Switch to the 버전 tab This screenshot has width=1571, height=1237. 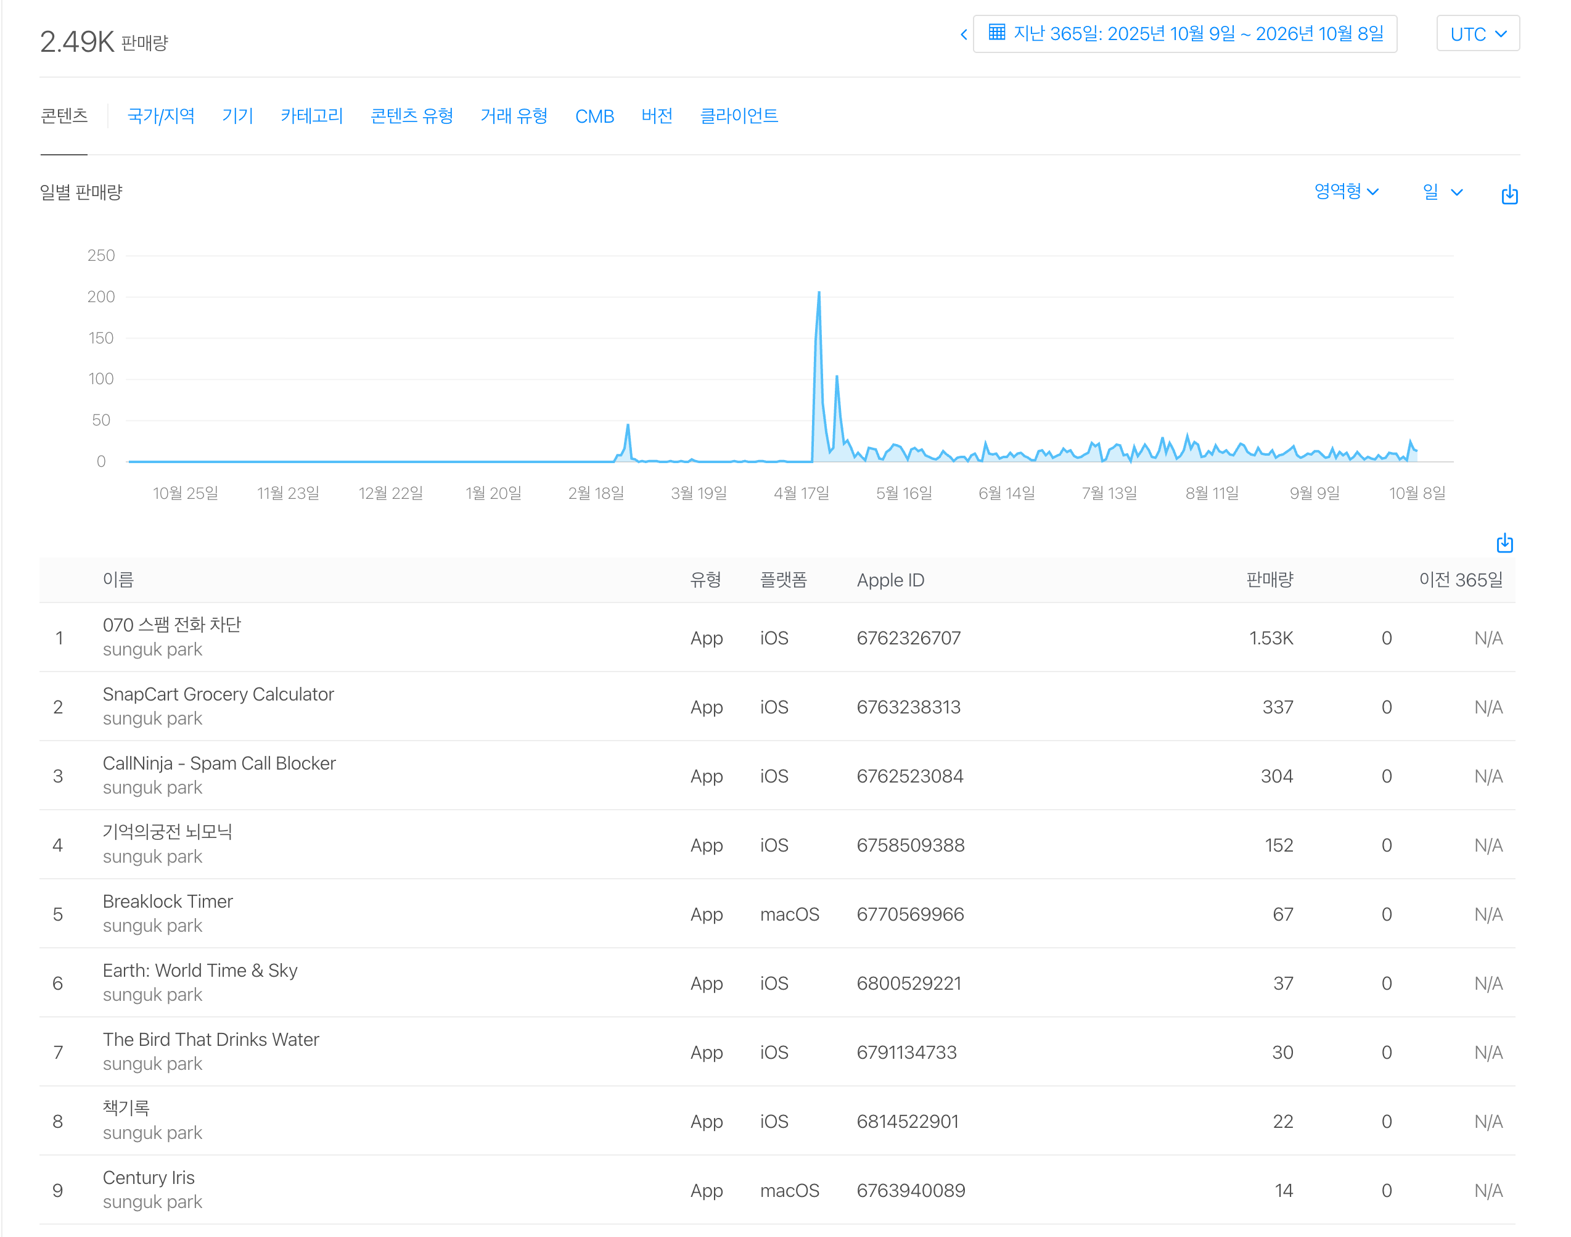(657, 116)
